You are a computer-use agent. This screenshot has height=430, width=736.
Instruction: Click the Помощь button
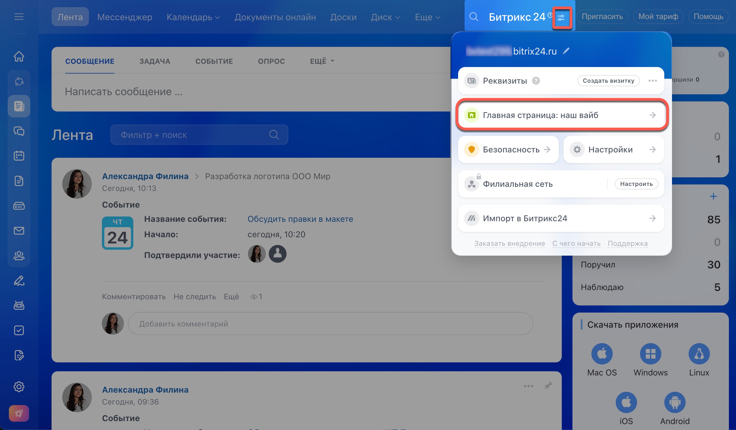click(x=708, y=17)
